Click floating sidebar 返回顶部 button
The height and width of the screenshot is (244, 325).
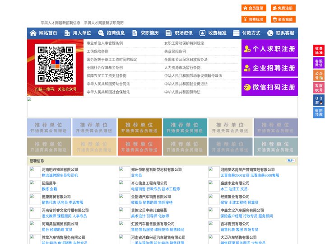point(319,113)
